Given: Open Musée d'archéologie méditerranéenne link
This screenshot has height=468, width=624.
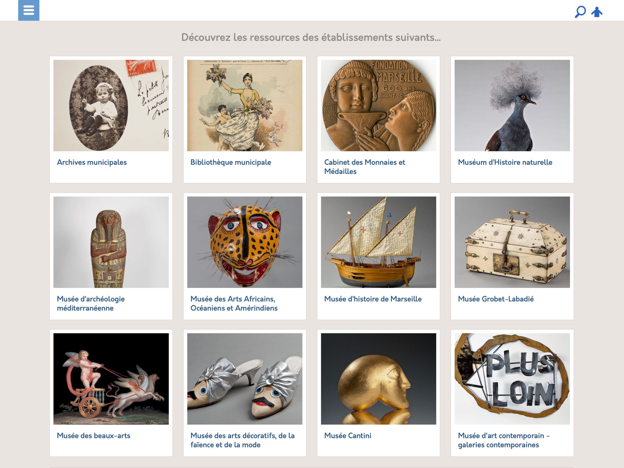Looking at the screenshot, I should 91,303.
